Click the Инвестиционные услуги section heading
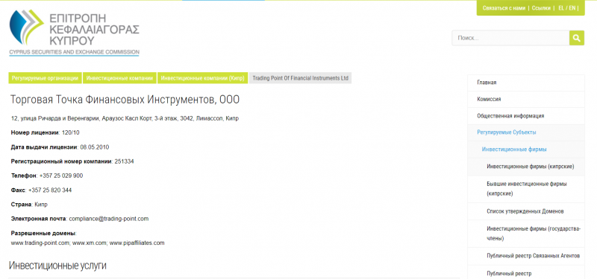The height and width of the screenshot is (279, 597). pyautogui.click(x=57, y=266)
